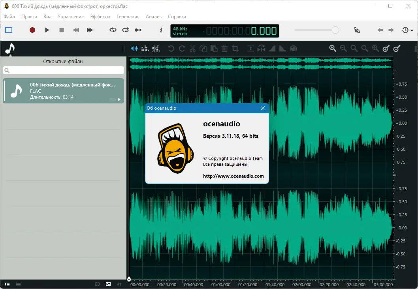Open the history clock dropdown
The height and width of the screenshot is (289, 418).
tap(408, 30)
